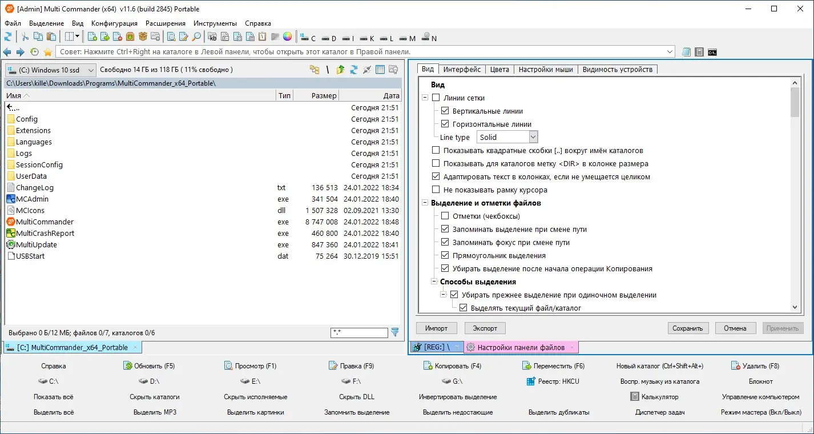Click the Cut scissors toolbar icon
814x434 pixels.
(x=25, y=37)
